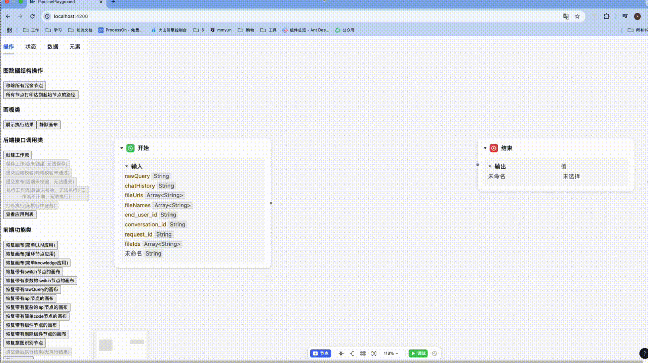Collapse the 开始 node
The width and height of the screenshot is (648, 363).
pos(122,148)
